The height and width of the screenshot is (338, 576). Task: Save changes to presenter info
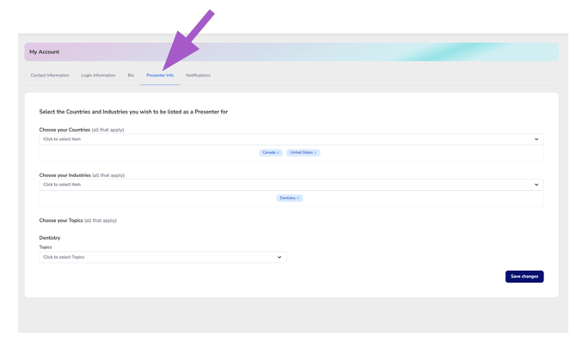click(524, 276)
